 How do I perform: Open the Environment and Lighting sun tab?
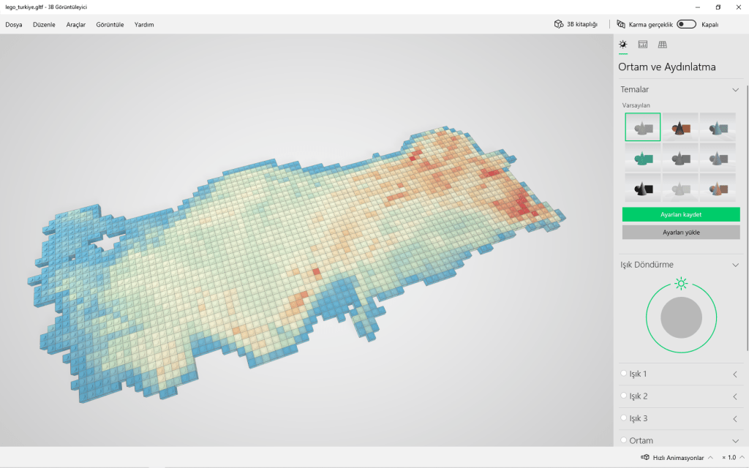[x=623, y=45]
